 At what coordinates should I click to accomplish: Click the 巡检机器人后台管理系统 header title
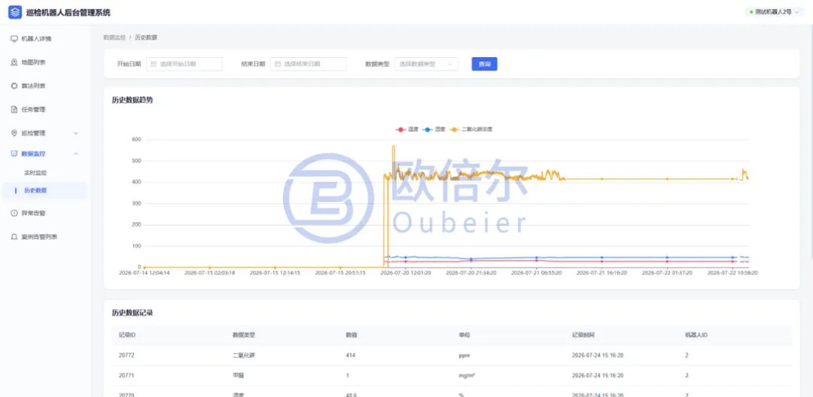[68, 13]
